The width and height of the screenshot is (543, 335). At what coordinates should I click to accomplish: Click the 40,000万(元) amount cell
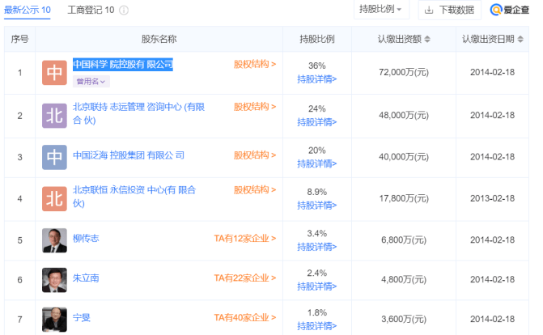(404, 157)
